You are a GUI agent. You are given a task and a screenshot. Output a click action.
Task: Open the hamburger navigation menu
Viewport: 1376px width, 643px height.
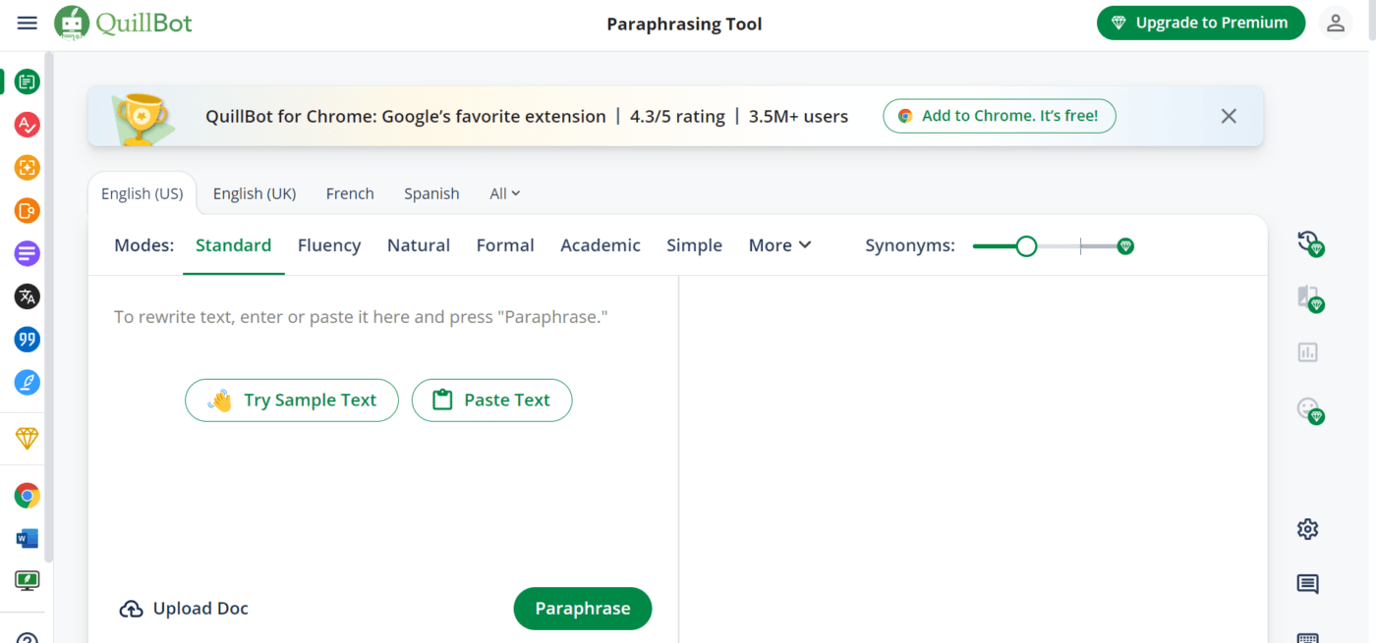[28, 23]
